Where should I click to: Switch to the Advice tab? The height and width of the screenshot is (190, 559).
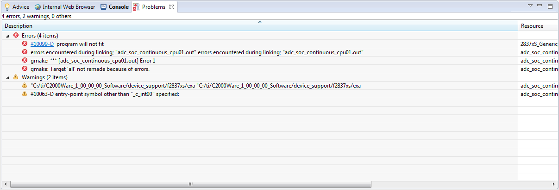[17, 7]
